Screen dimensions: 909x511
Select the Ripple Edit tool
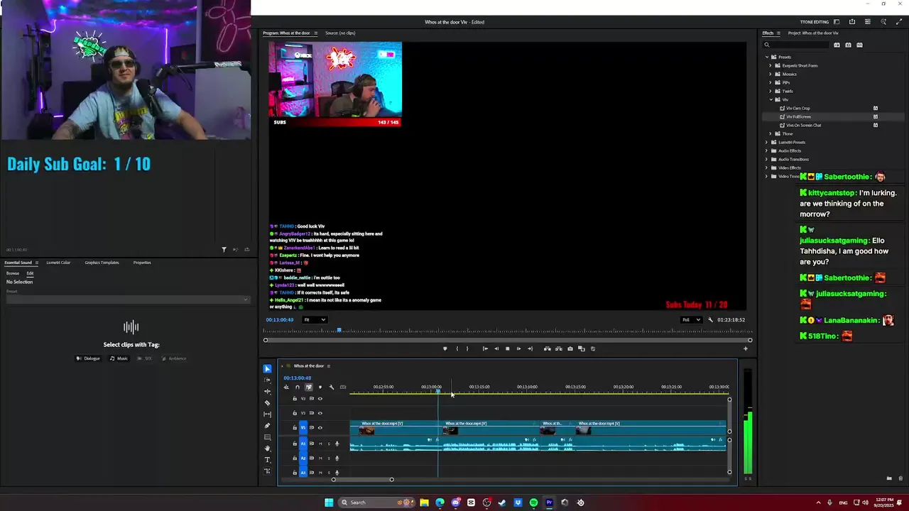(267, 391)
